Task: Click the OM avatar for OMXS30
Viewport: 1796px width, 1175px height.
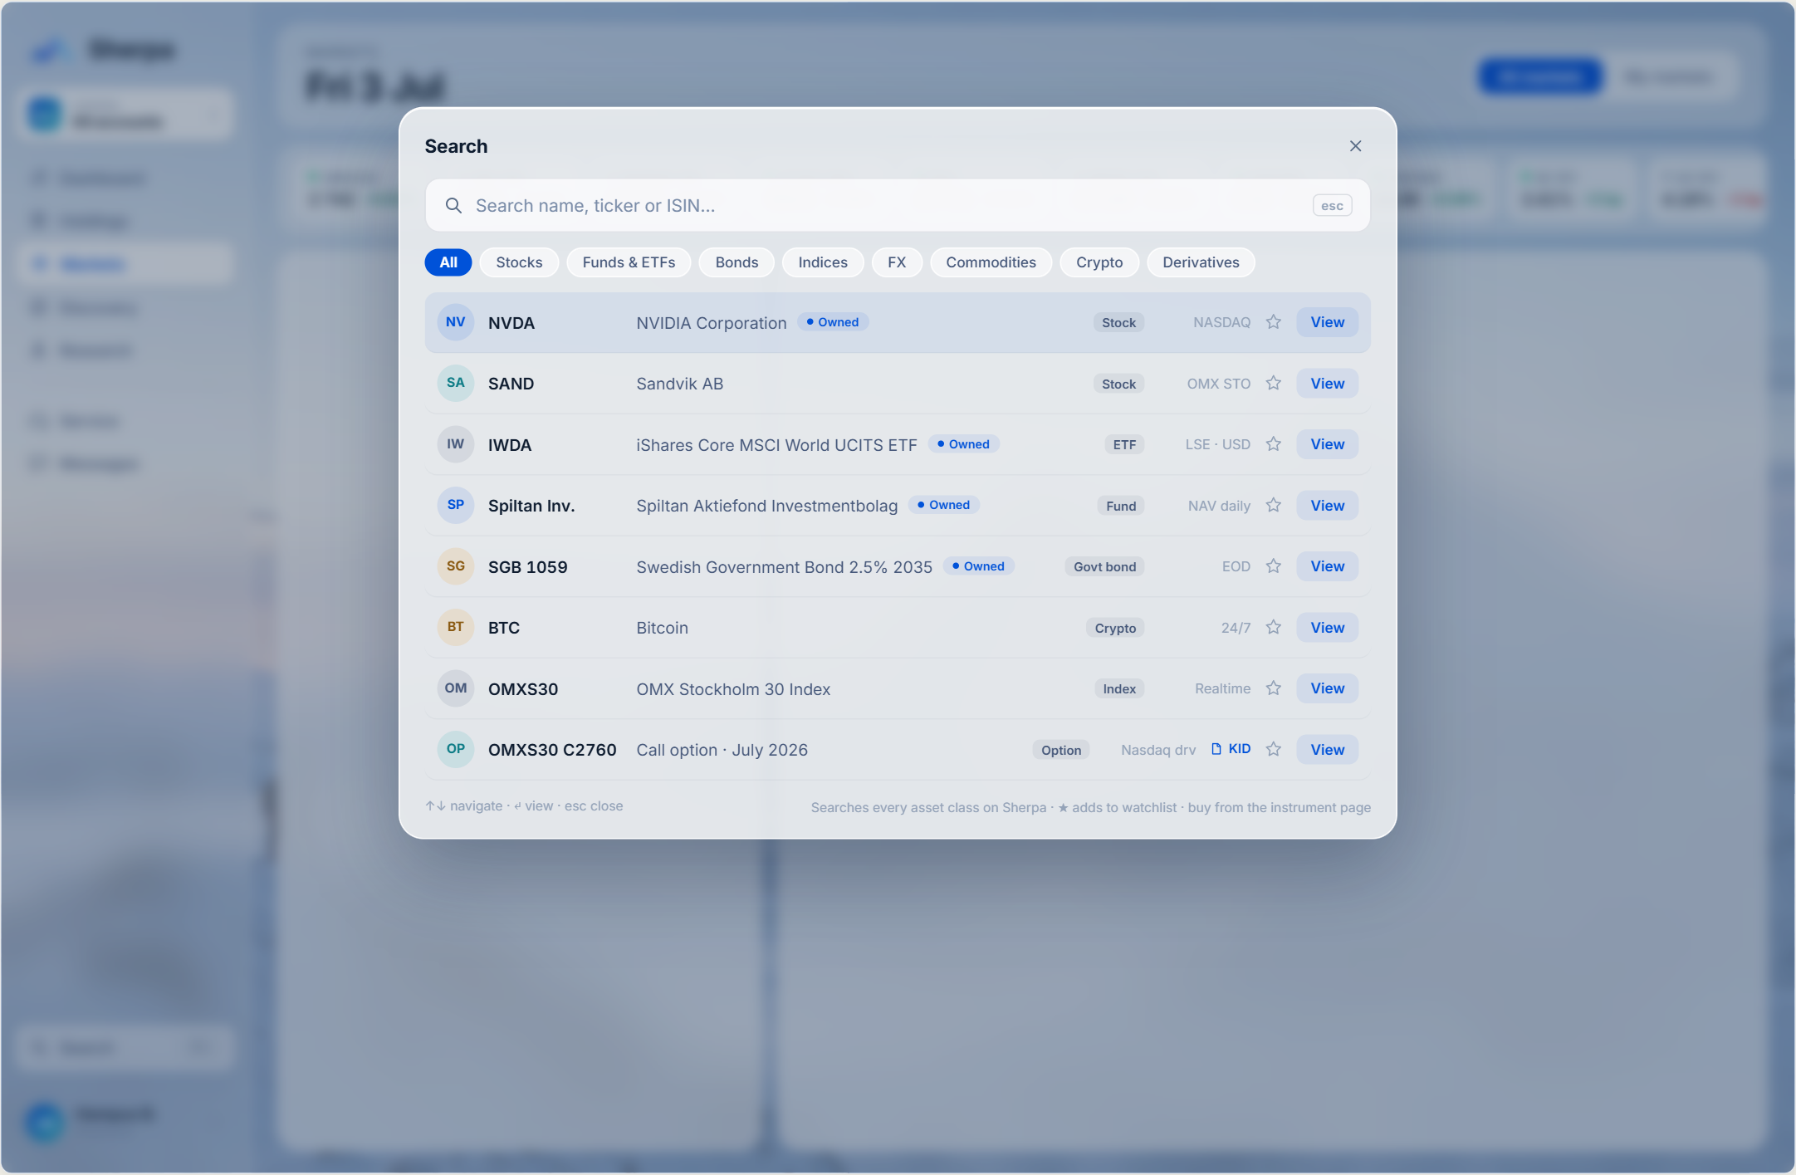Action: coord(456,688)
